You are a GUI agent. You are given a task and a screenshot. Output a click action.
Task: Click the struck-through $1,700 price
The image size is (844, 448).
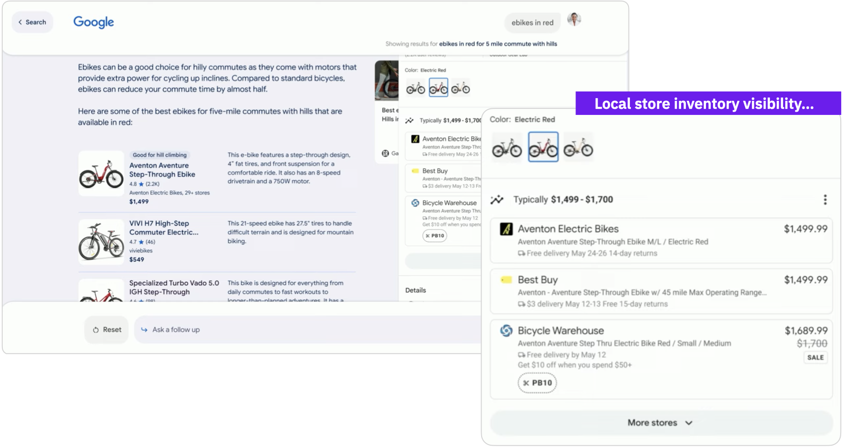812,344
